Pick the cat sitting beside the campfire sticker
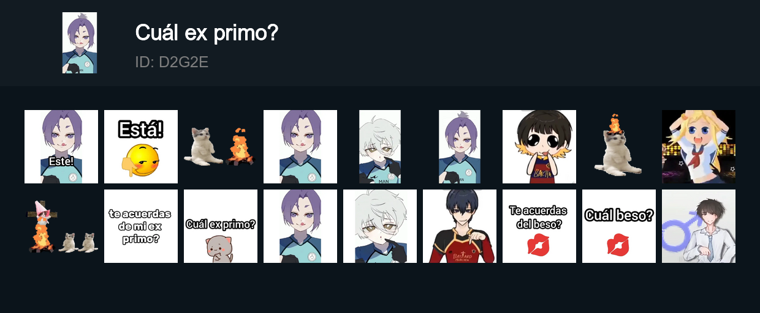 [221, 147]
